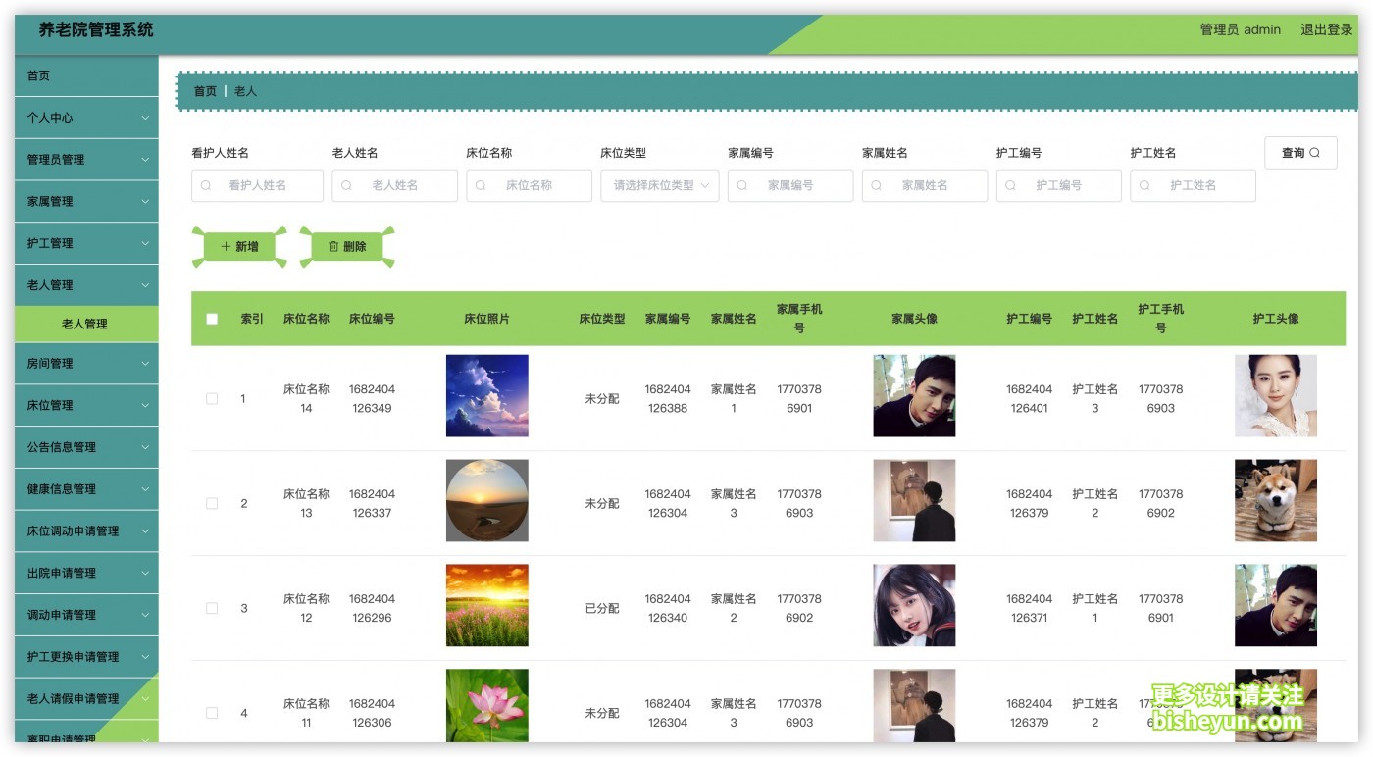1373x757 pixels.
Task: Expand 个人中心 sidebar menu
Action: [86, 118]
